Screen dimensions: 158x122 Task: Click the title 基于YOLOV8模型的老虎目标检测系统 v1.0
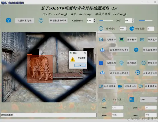tap(79, 8)
